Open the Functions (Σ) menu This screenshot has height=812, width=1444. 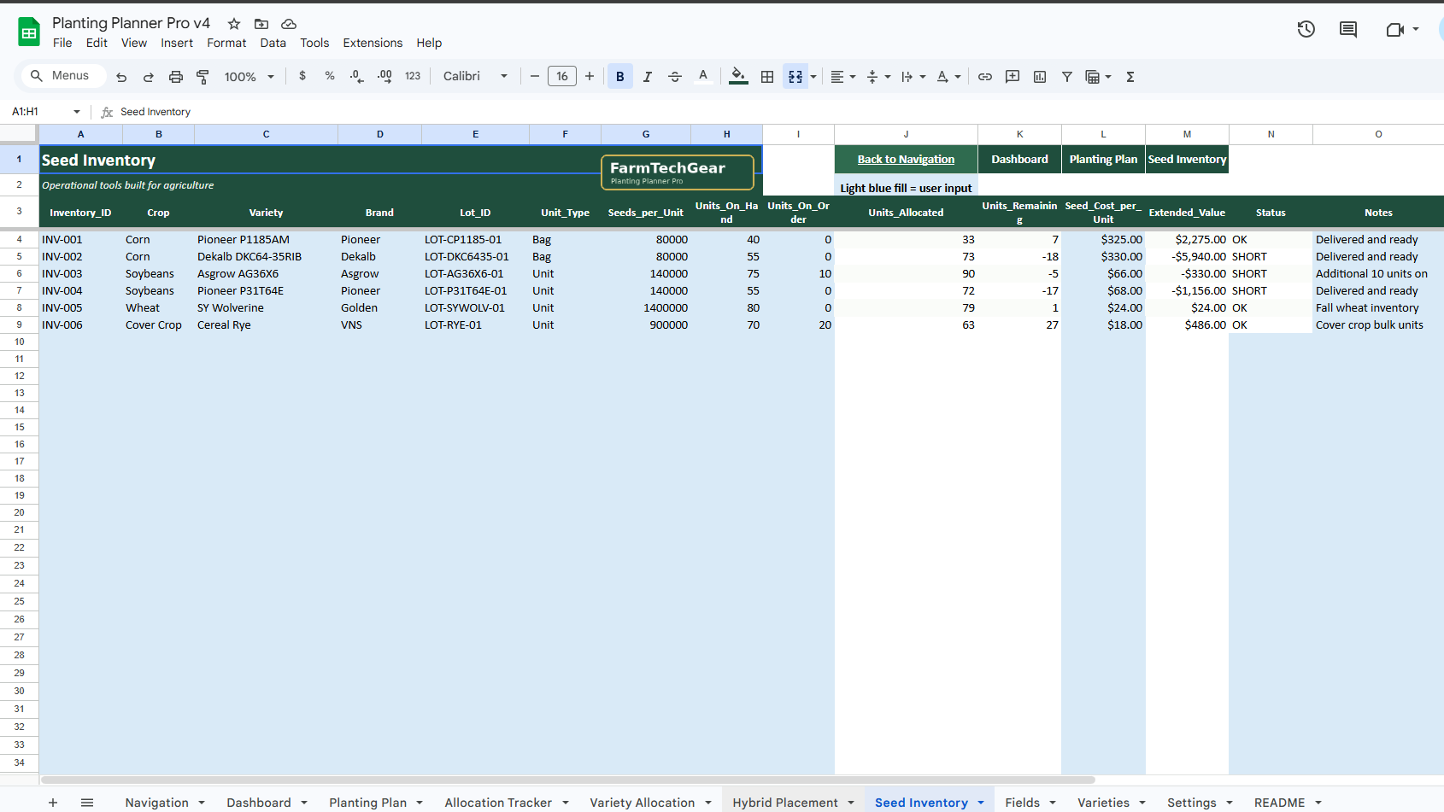pos(1130,76)
